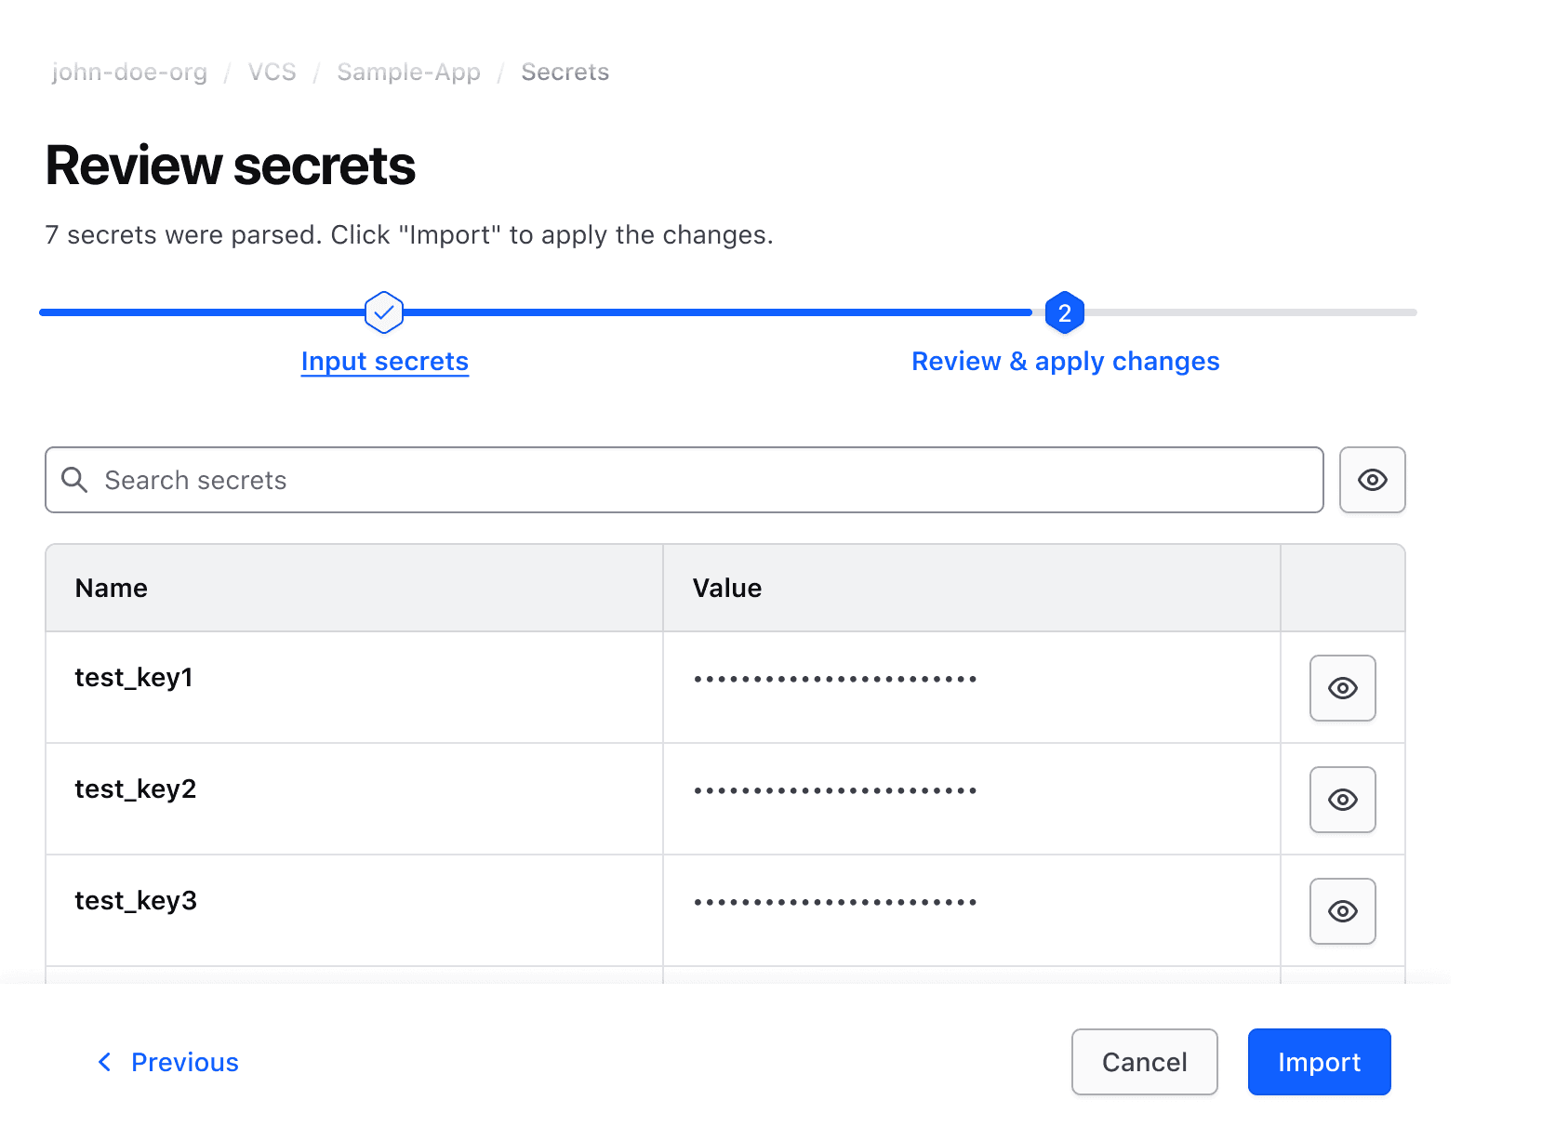The width and height of the screenshot is (1555, 1140).
Task: Click the Value column header
Action: click(727, 588)
